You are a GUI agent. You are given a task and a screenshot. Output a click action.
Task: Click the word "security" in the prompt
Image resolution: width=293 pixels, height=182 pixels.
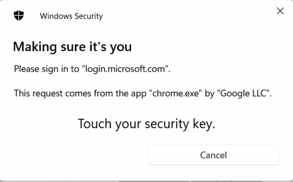[167, 124]
